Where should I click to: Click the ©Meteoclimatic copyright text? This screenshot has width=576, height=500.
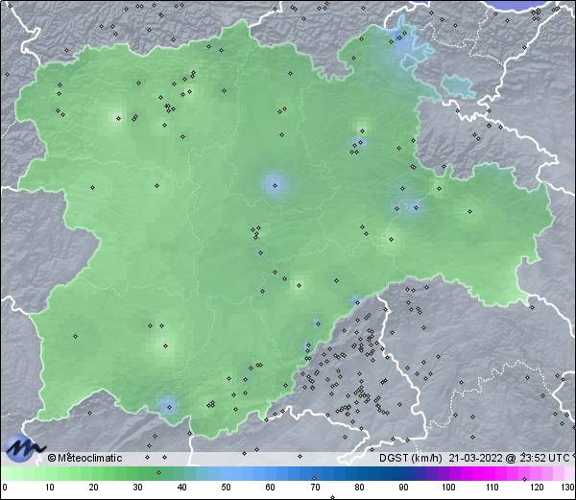84,458
